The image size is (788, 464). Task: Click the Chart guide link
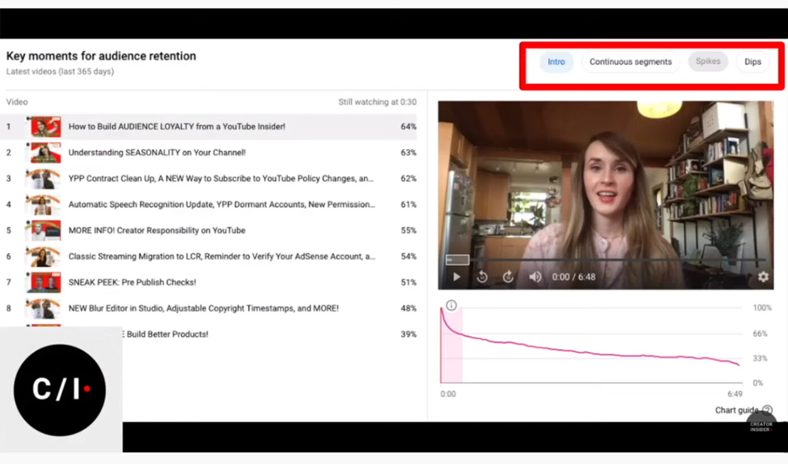(737, 410)
